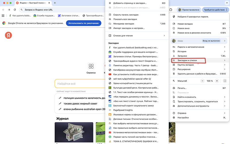230x144 pixels.
Task: Open Новое окно в режиме инкогнито
Action: (199, 33)
